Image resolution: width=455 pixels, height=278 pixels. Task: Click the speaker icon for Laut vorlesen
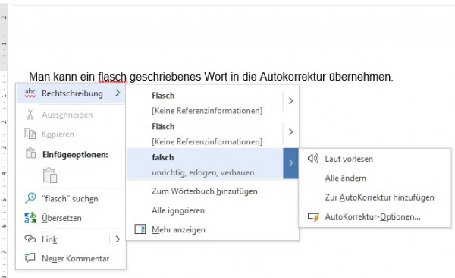point(313,159)
